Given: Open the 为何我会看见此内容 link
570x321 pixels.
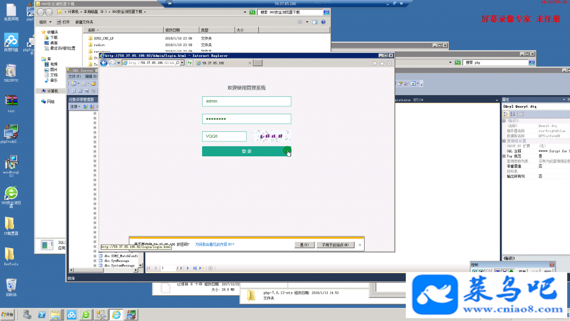Looking at the screenshot, I should click(x=215, y=244).
